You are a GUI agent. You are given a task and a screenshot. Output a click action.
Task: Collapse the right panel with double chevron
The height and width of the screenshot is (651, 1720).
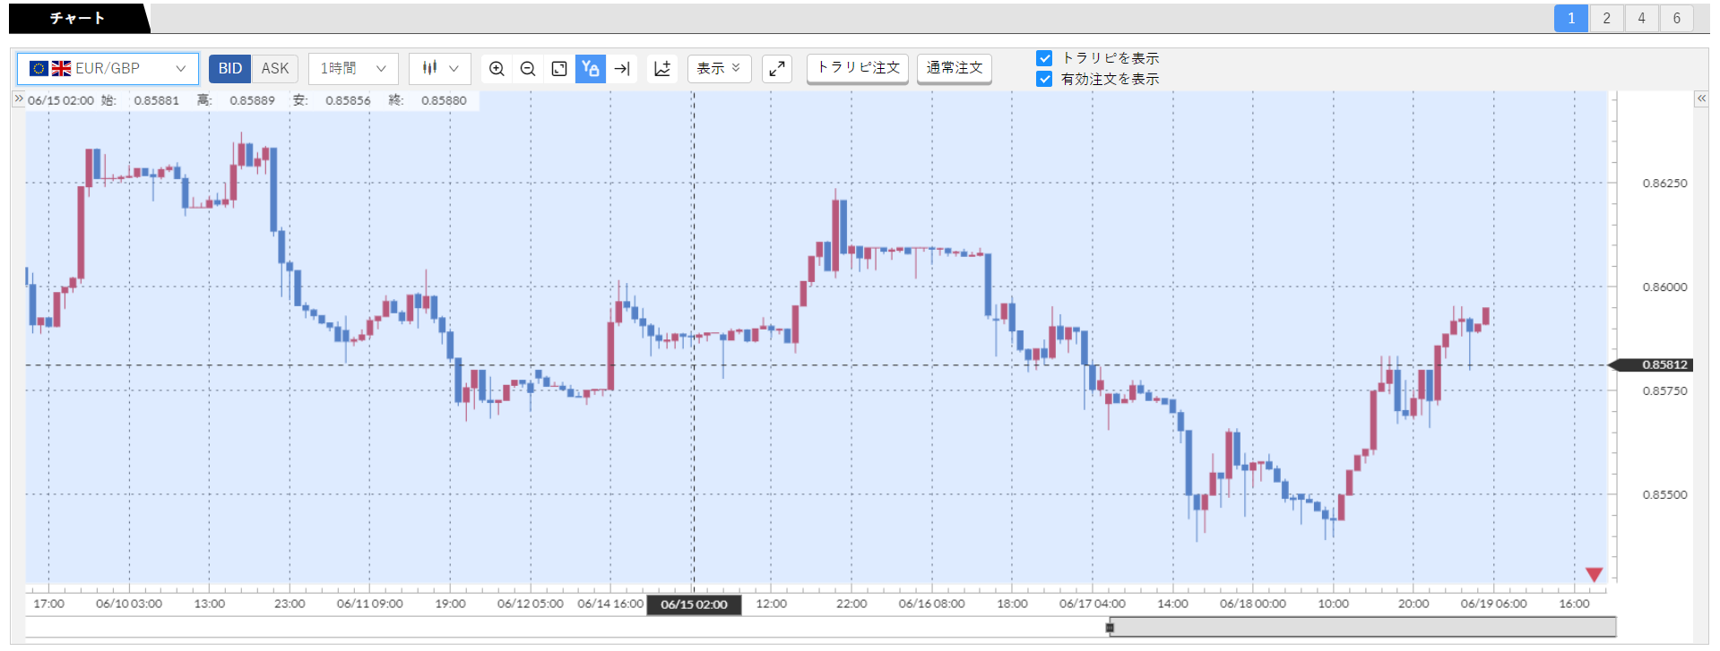click(x=1701, y=99)
